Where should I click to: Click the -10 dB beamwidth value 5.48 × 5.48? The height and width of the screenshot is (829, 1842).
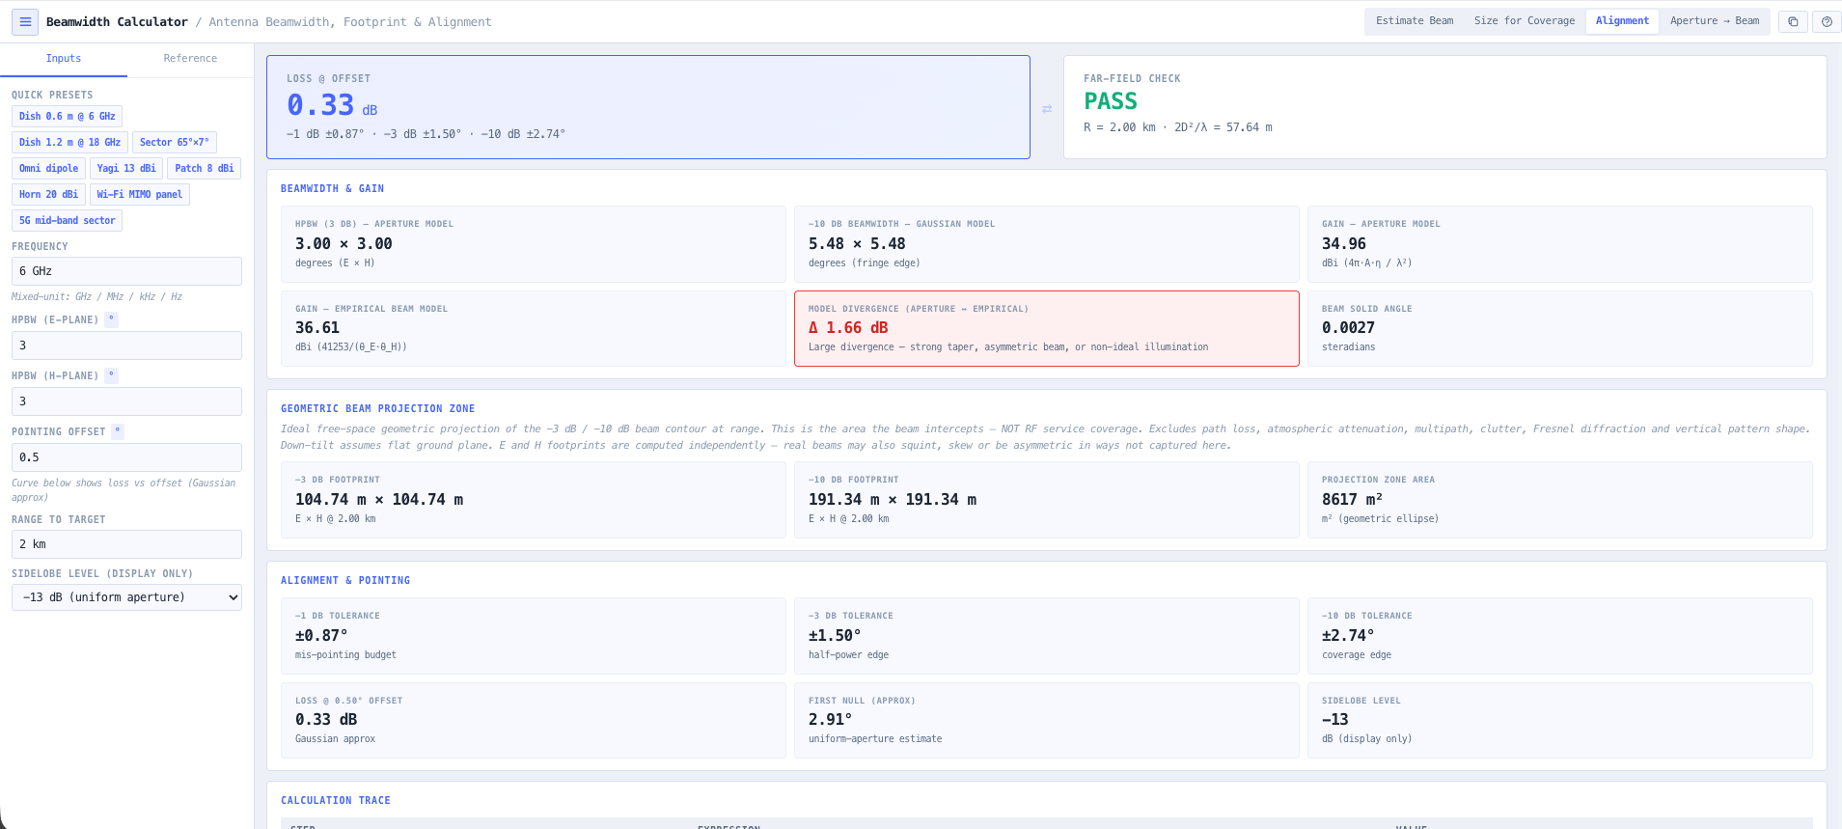(857, 244)
